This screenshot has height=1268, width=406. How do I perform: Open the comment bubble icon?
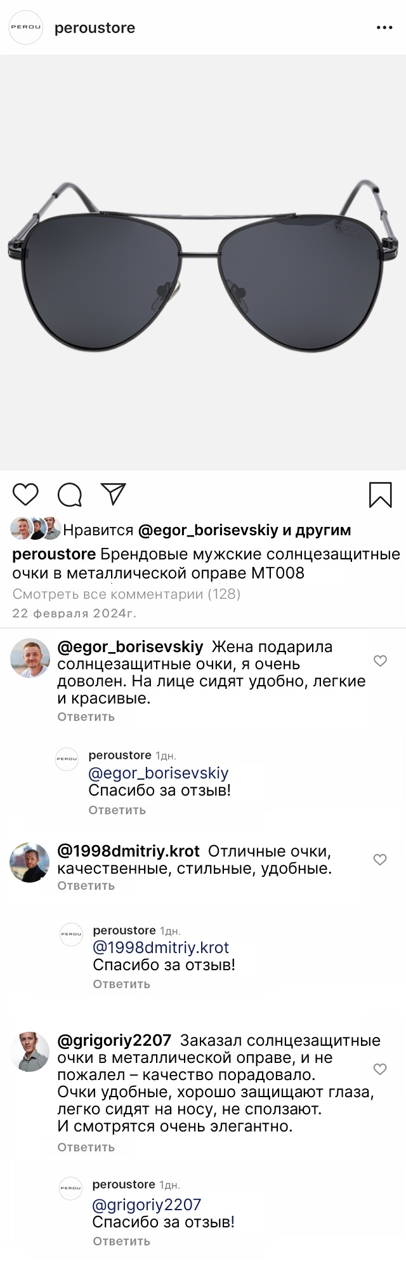coord(69,495)
